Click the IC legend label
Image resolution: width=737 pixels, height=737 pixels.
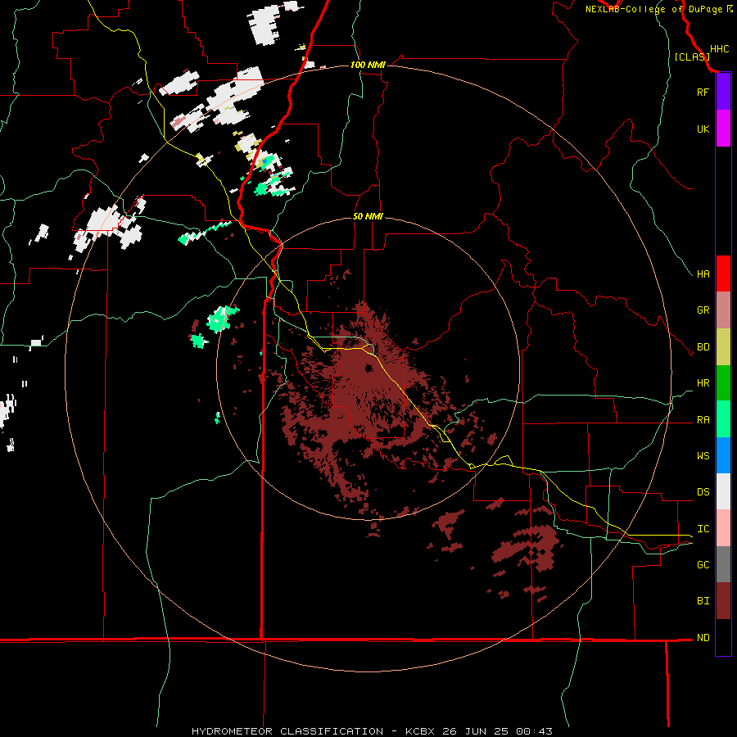pos(703,529)
